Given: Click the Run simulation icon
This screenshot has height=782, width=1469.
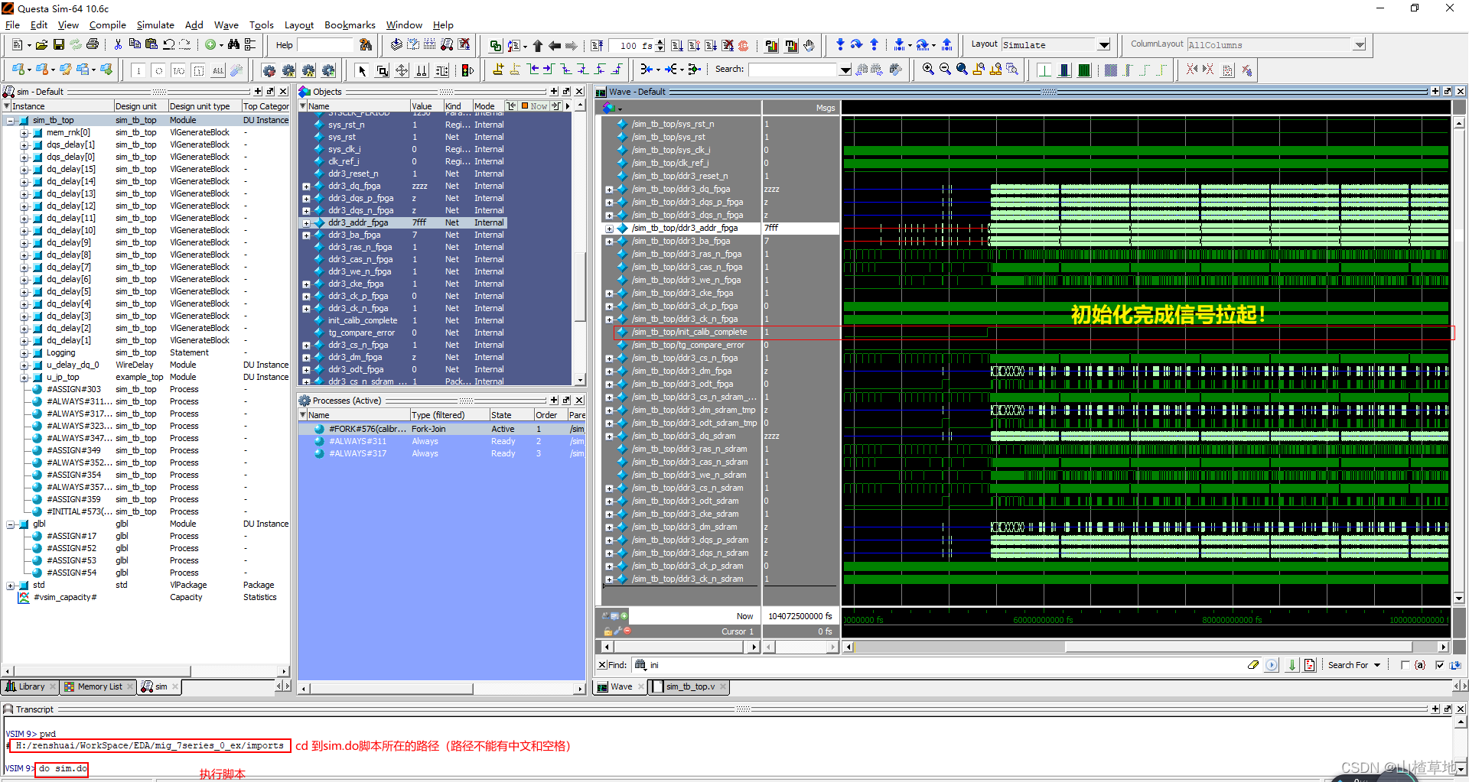Looking at the screenshot, I should click(676, 45).
